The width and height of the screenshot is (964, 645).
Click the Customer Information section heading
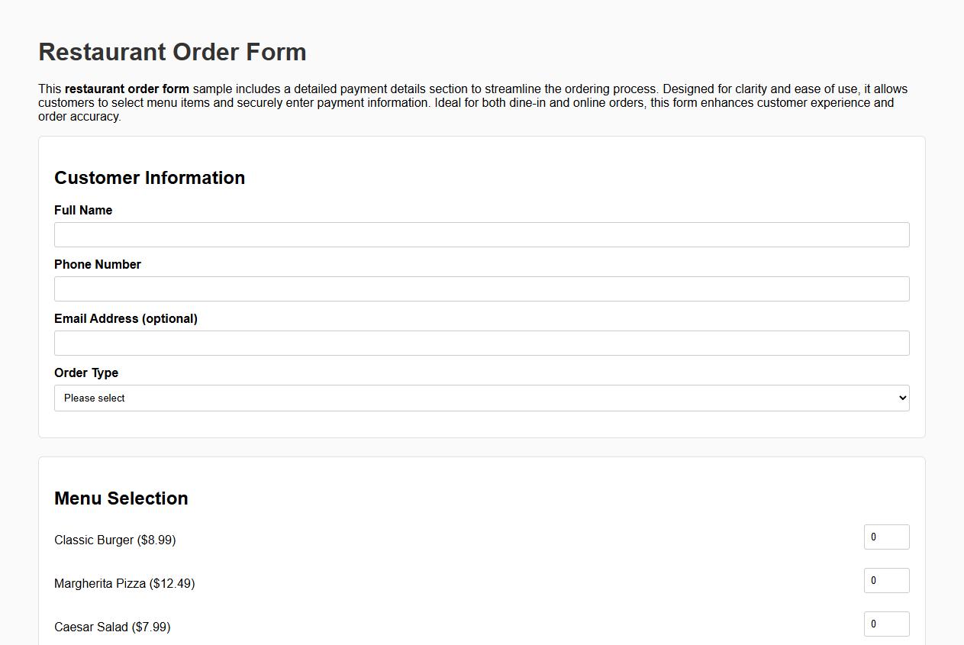click(x=150, y=177)
